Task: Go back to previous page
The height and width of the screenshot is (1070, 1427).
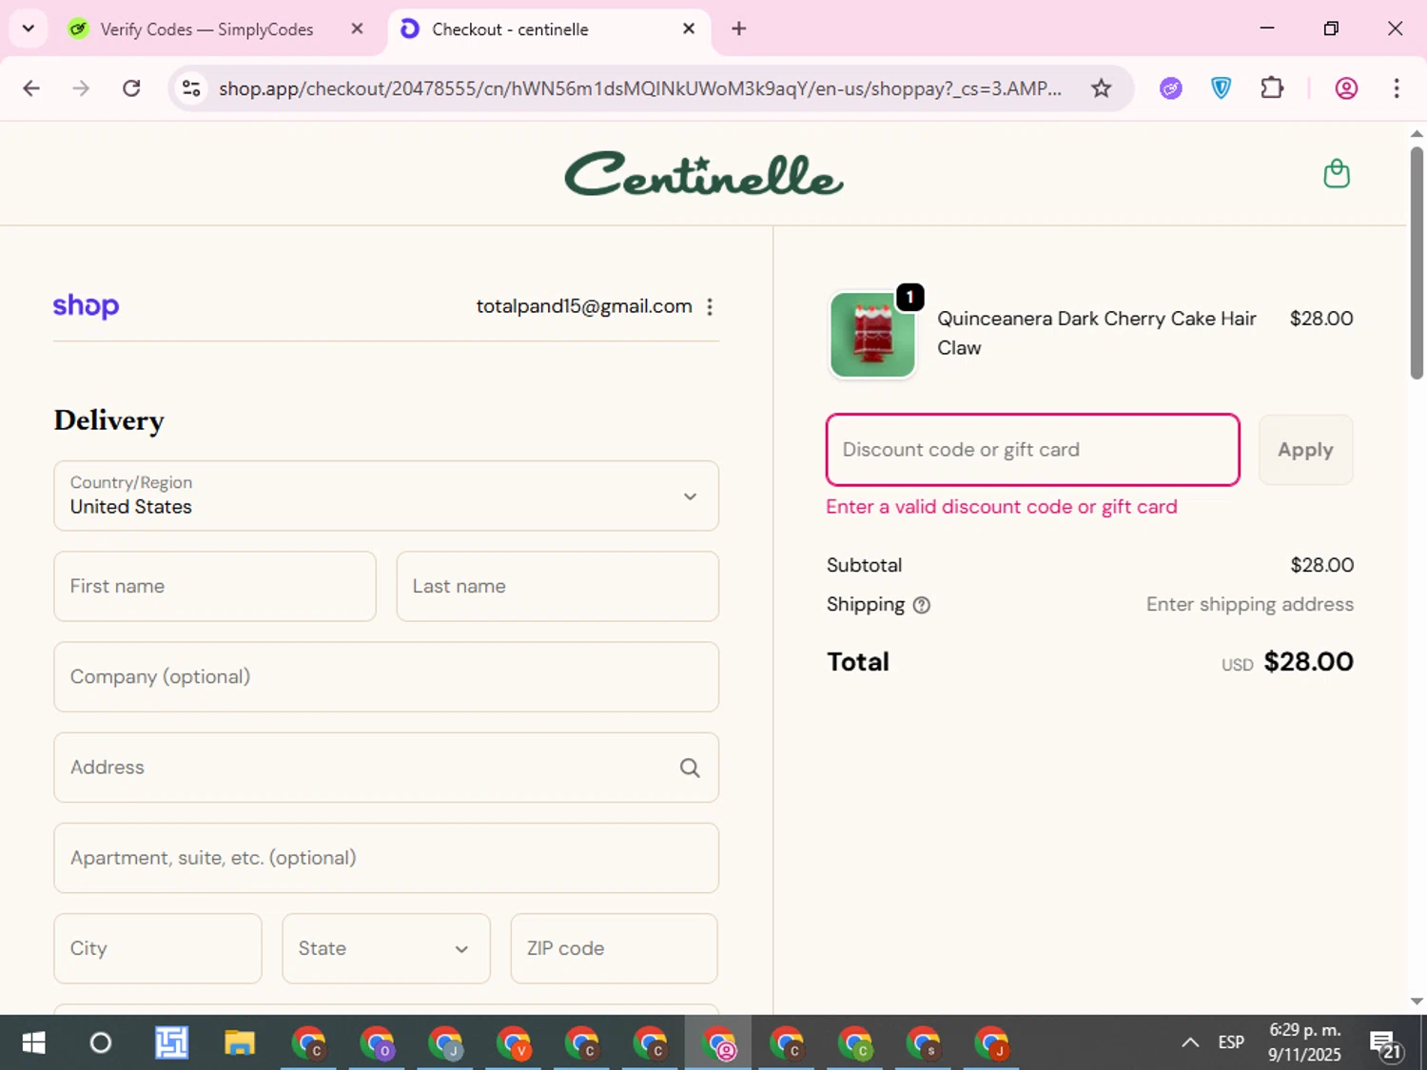Action: coord(31,88)
